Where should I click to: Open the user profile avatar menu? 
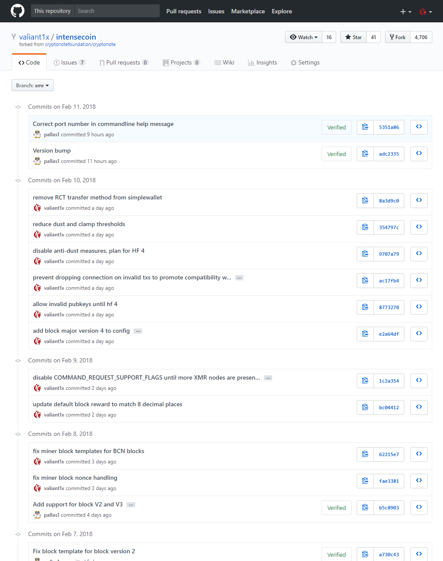click(x=425, y=12)
